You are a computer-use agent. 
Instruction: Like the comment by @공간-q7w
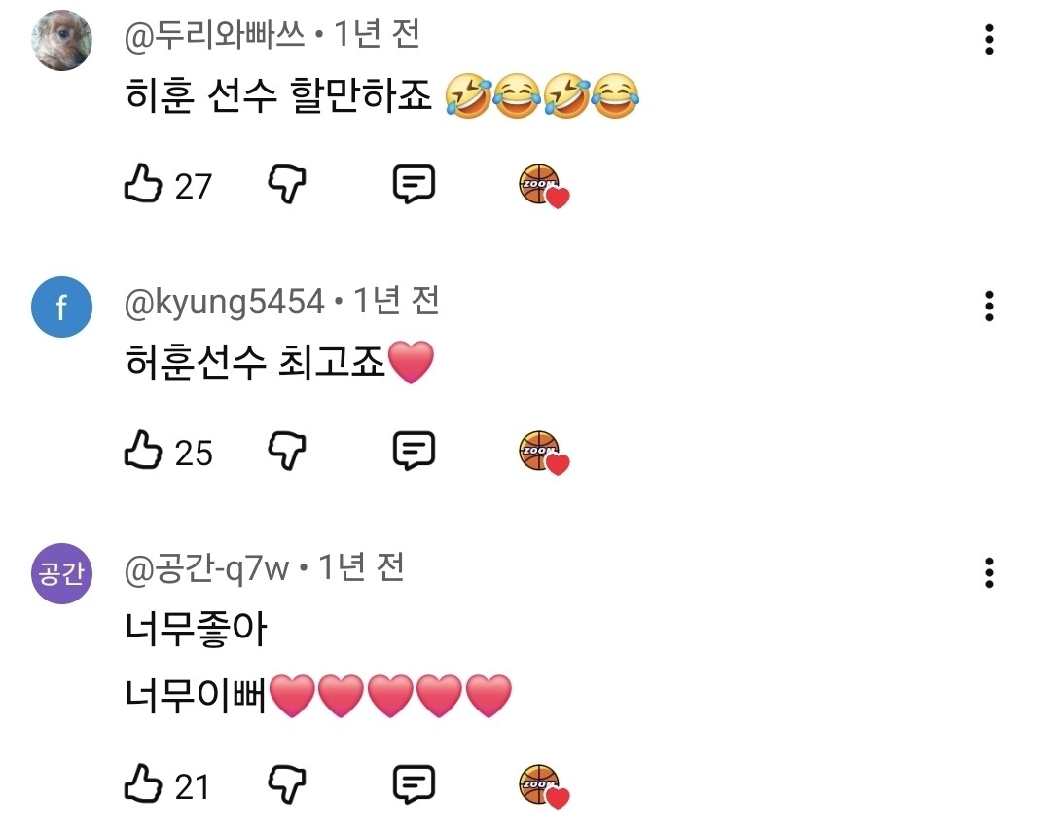click(x=143, y=783)
